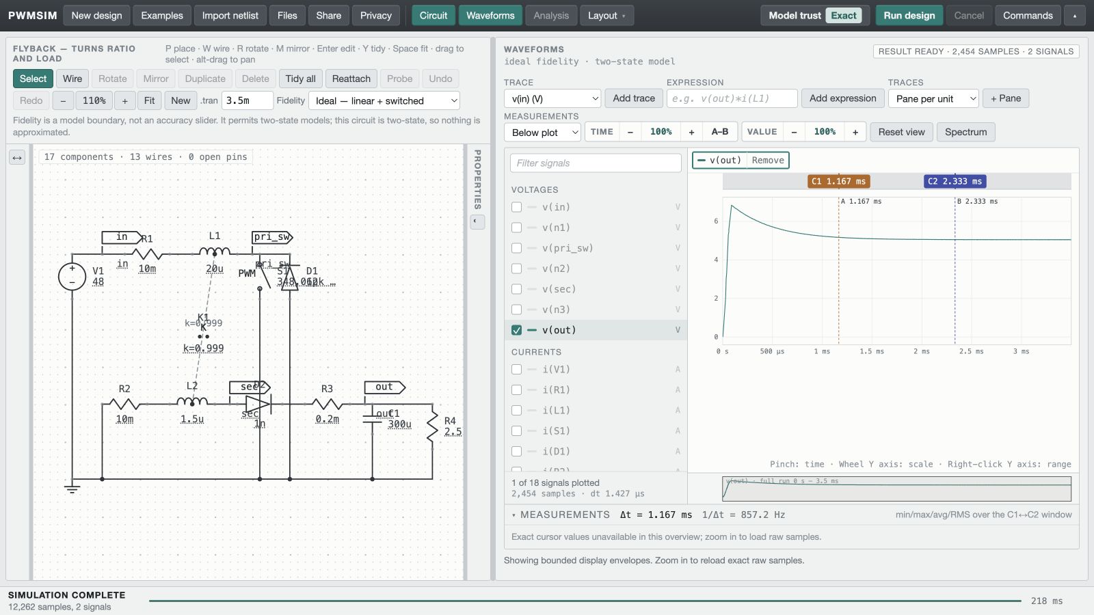1094x615 pixels.
Task: Click the C1 1.167 ms cursor marker
Action: [x=839, y=181]
